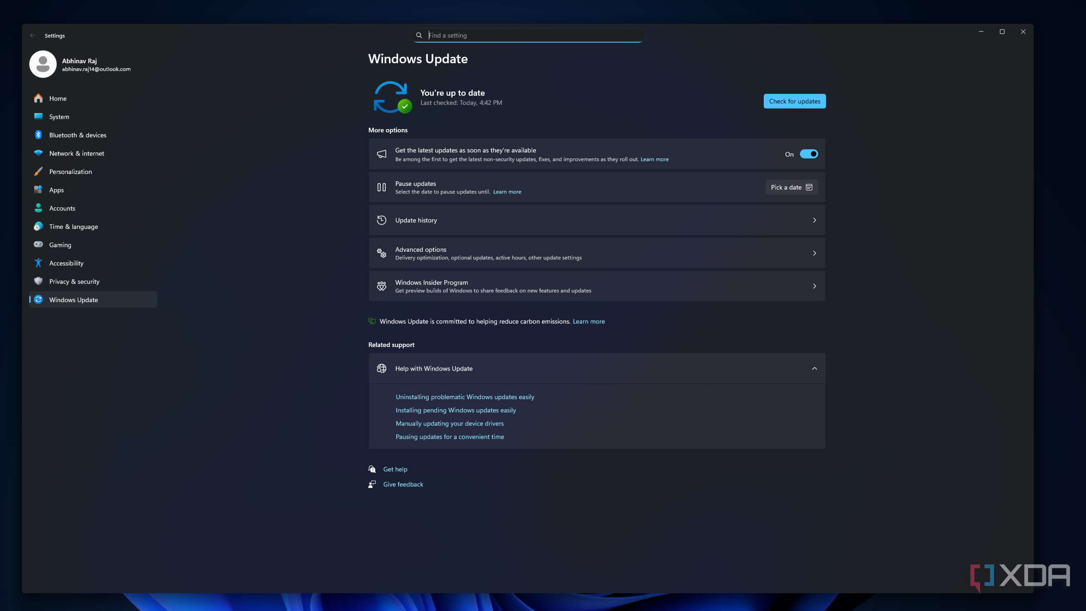Click the Accessibility figure icon

pos(38,263)
